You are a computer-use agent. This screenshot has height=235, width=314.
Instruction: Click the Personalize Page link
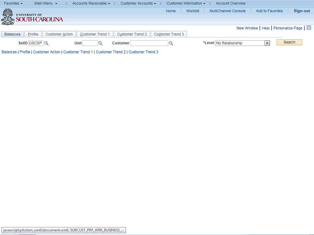pos(288,28)
